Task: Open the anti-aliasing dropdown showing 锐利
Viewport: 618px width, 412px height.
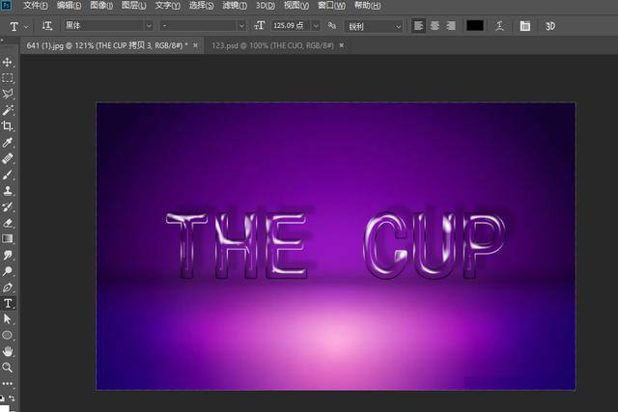Action: (374, 26)
